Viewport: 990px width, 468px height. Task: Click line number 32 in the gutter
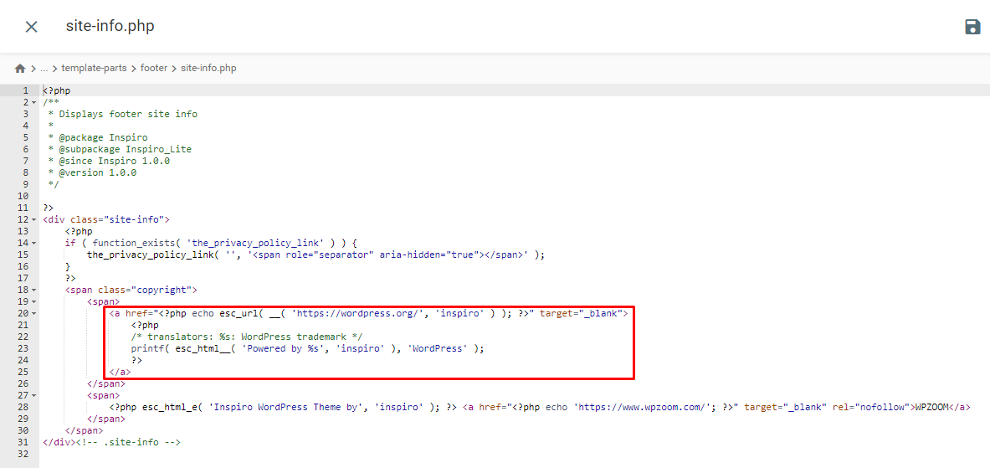point(23,454)
